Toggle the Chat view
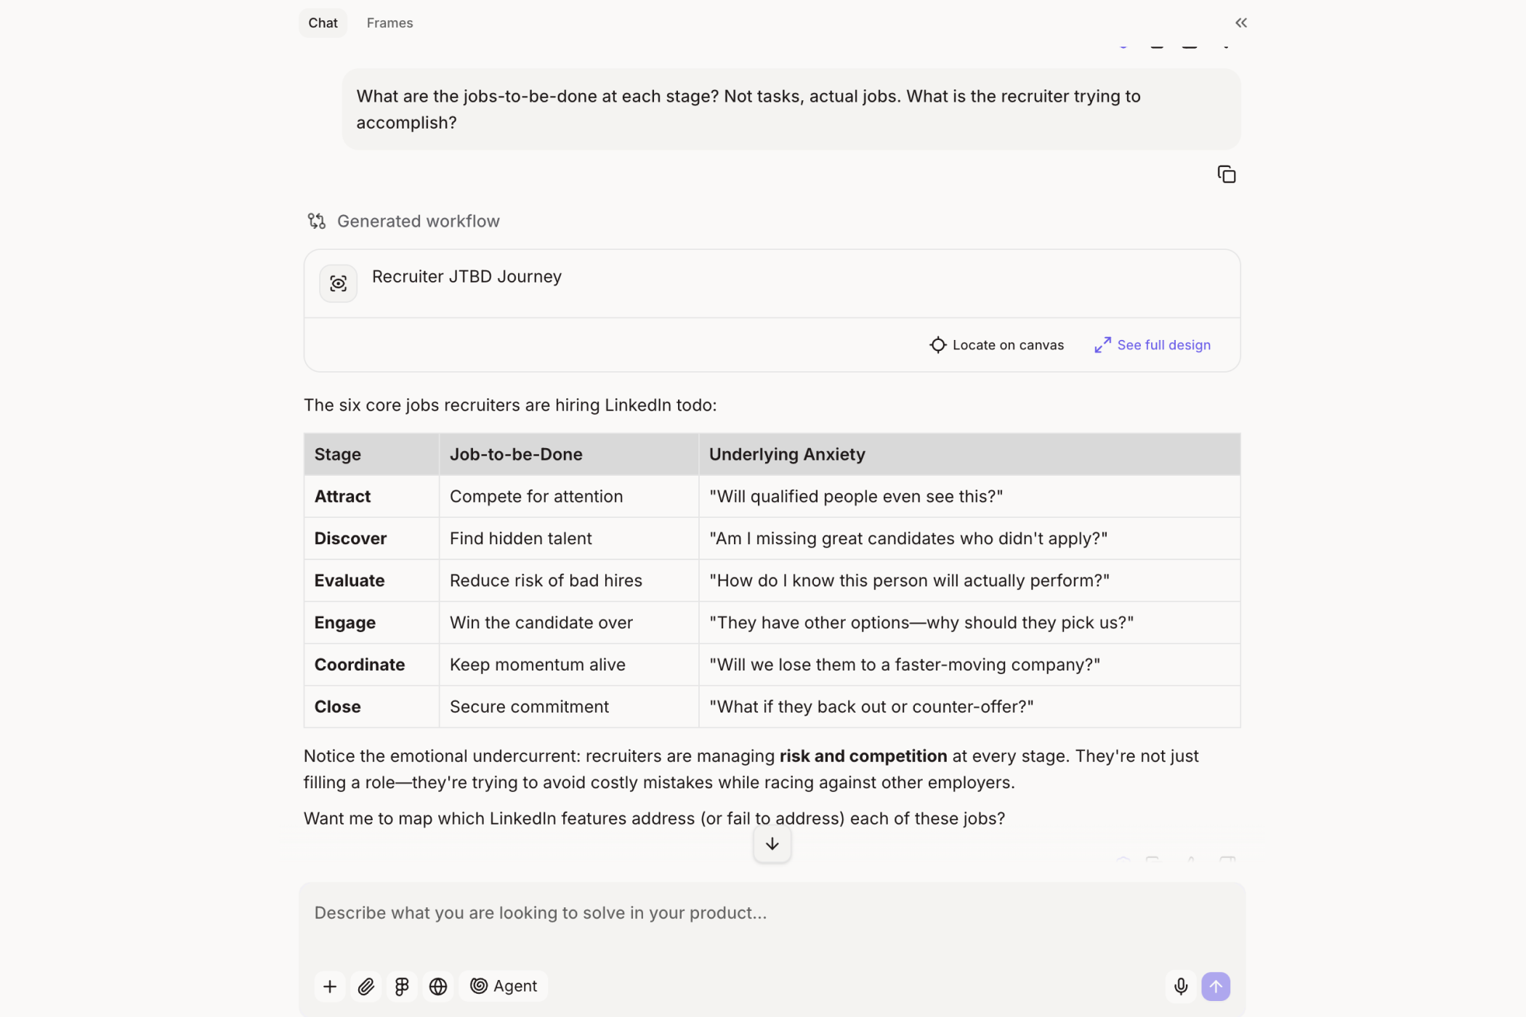1526x1017 pixels. 322,23
